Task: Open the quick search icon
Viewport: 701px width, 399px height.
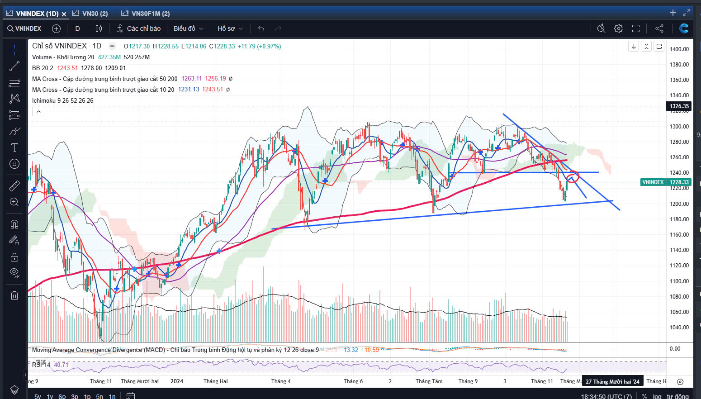Action: pos(601,28)
